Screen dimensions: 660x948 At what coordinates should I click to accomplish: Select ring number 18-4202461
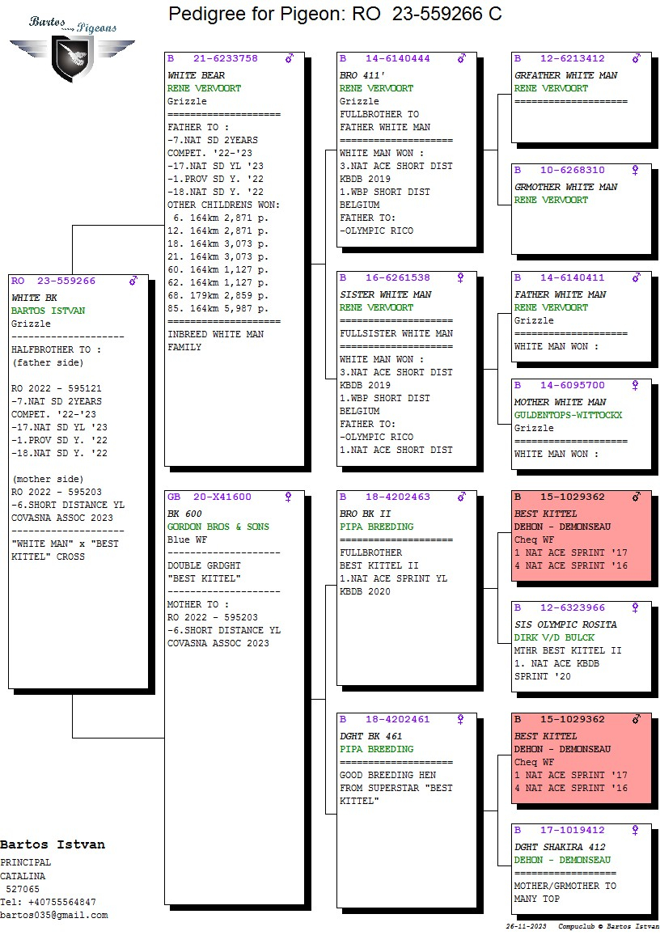point(398,719)
